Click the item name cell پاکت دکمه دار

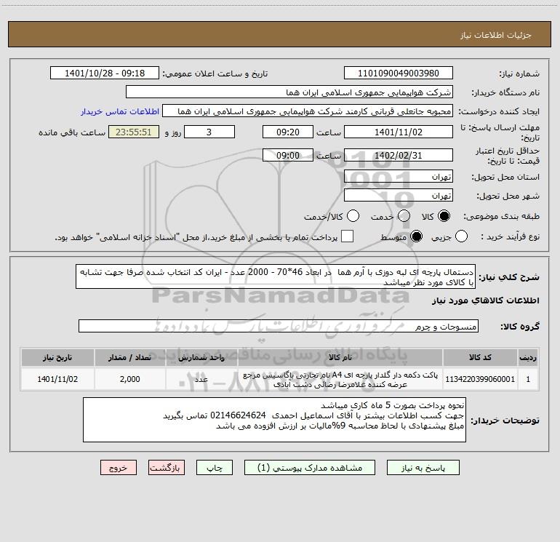(340, 379)
